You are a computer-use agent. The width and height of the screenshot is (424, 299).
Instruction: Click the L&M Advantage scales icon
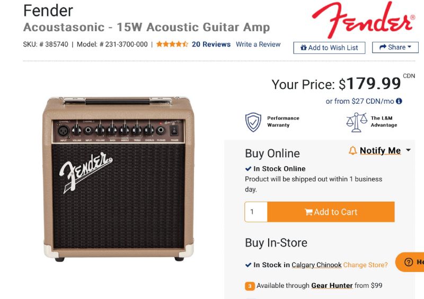(356, 122)
